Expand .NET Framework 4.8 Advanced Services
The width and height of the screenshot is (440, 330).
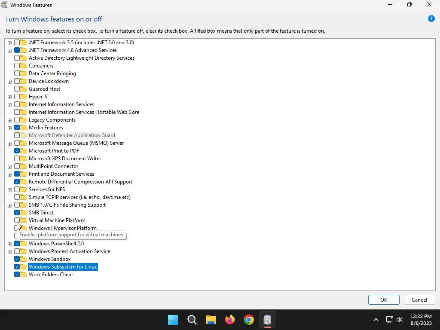(9, 51)
